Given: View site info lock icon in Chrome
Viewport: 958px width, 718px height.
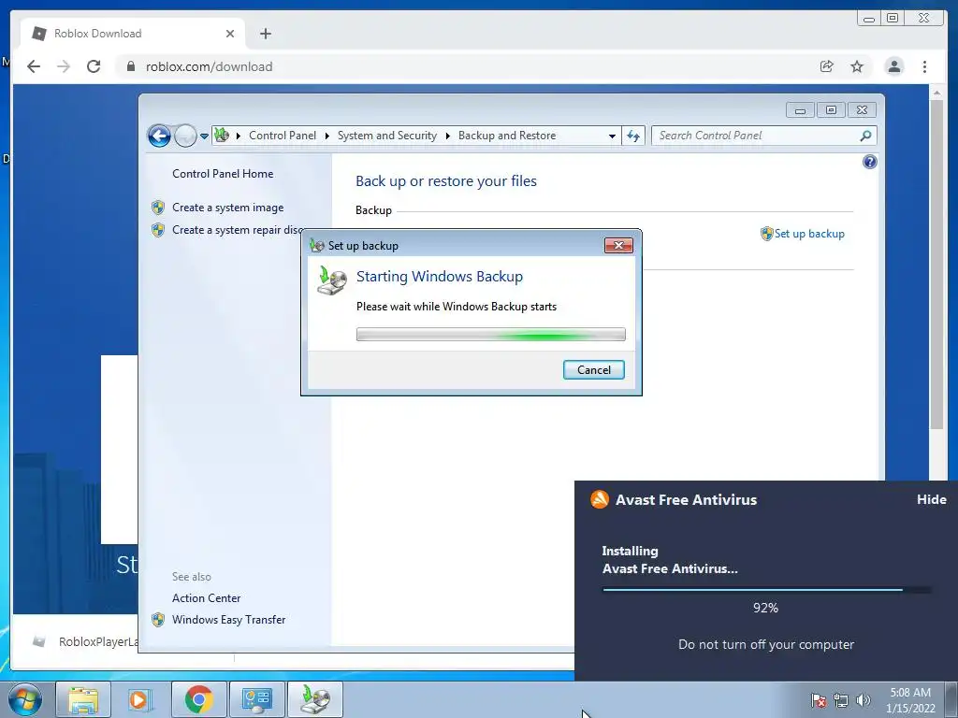Looking at the screenshot, I should click(x=130, y=66).
